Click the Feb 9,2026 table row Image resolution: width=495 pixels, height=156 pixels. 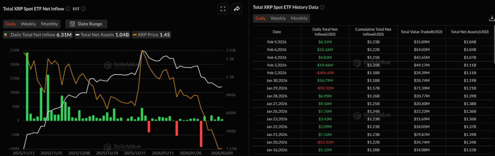(373, 42)
